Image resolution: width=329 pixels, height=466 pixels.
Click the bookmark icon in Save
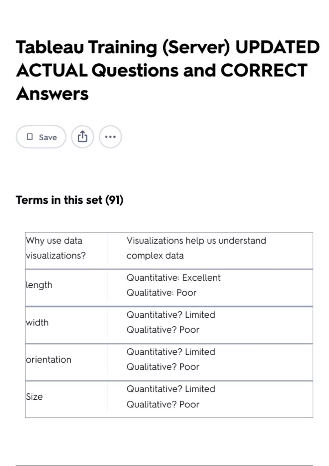(x=30, y=137)
